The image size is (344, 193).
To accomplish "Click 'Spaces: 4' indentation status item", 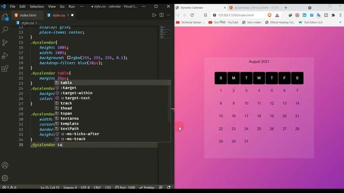I will coord(70,187).
